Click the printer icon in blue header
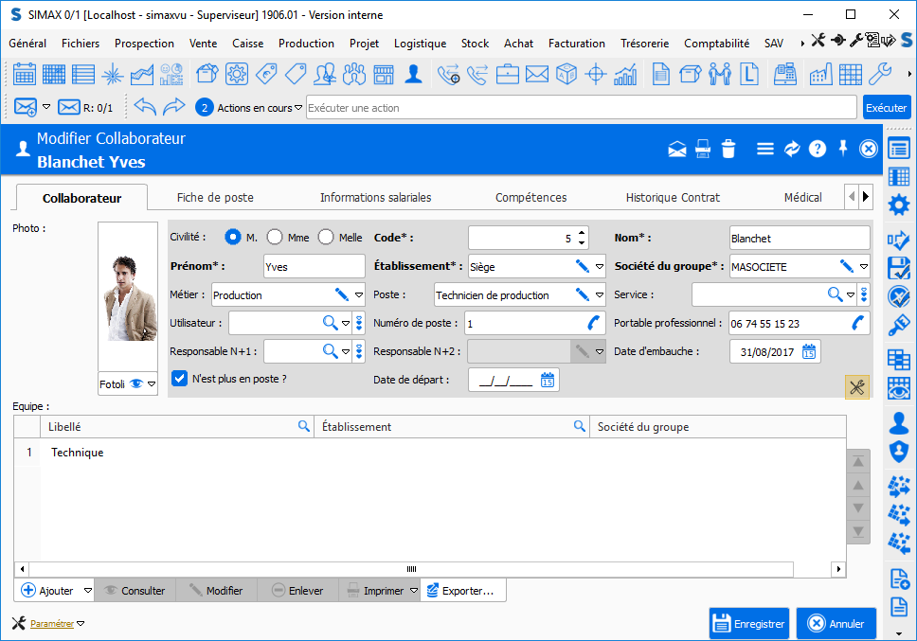917x641 pixels. (x=702, y=149)
